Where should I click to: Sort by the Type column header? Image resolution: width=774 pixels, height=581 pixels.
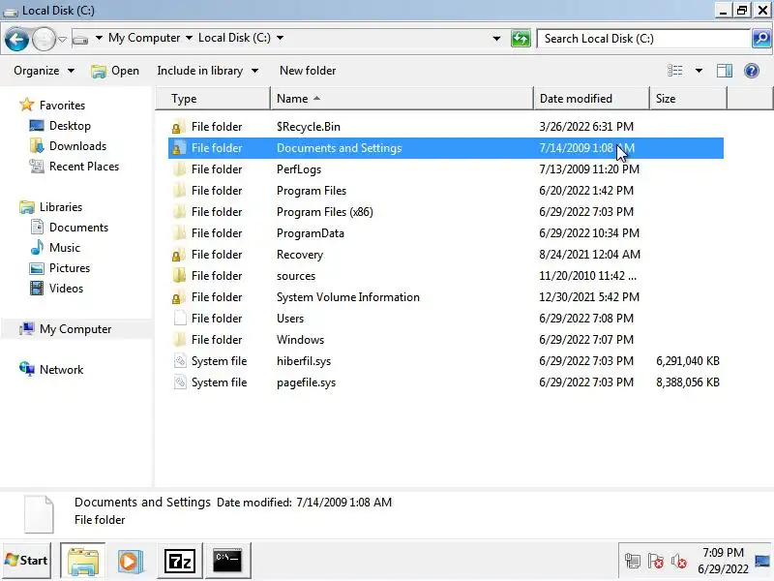click(x=213, y=99)
